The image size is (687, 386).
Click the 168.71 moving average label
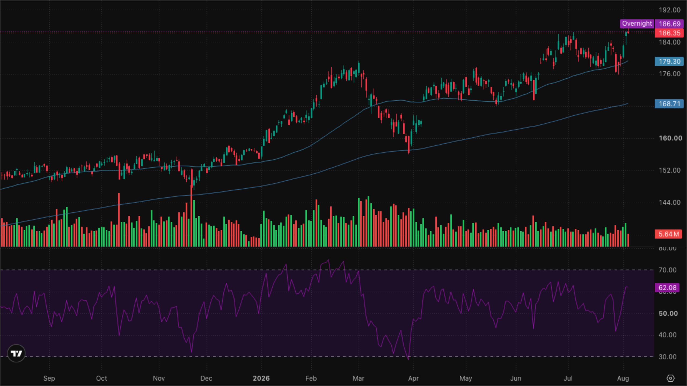(669, 104)
